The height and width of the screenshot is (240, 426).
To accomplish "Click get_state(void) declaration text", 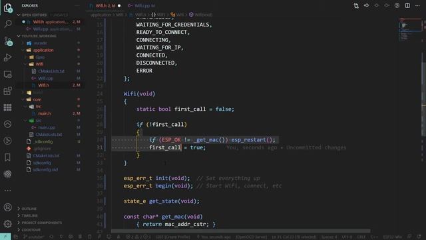I will [x=174, y=201].
